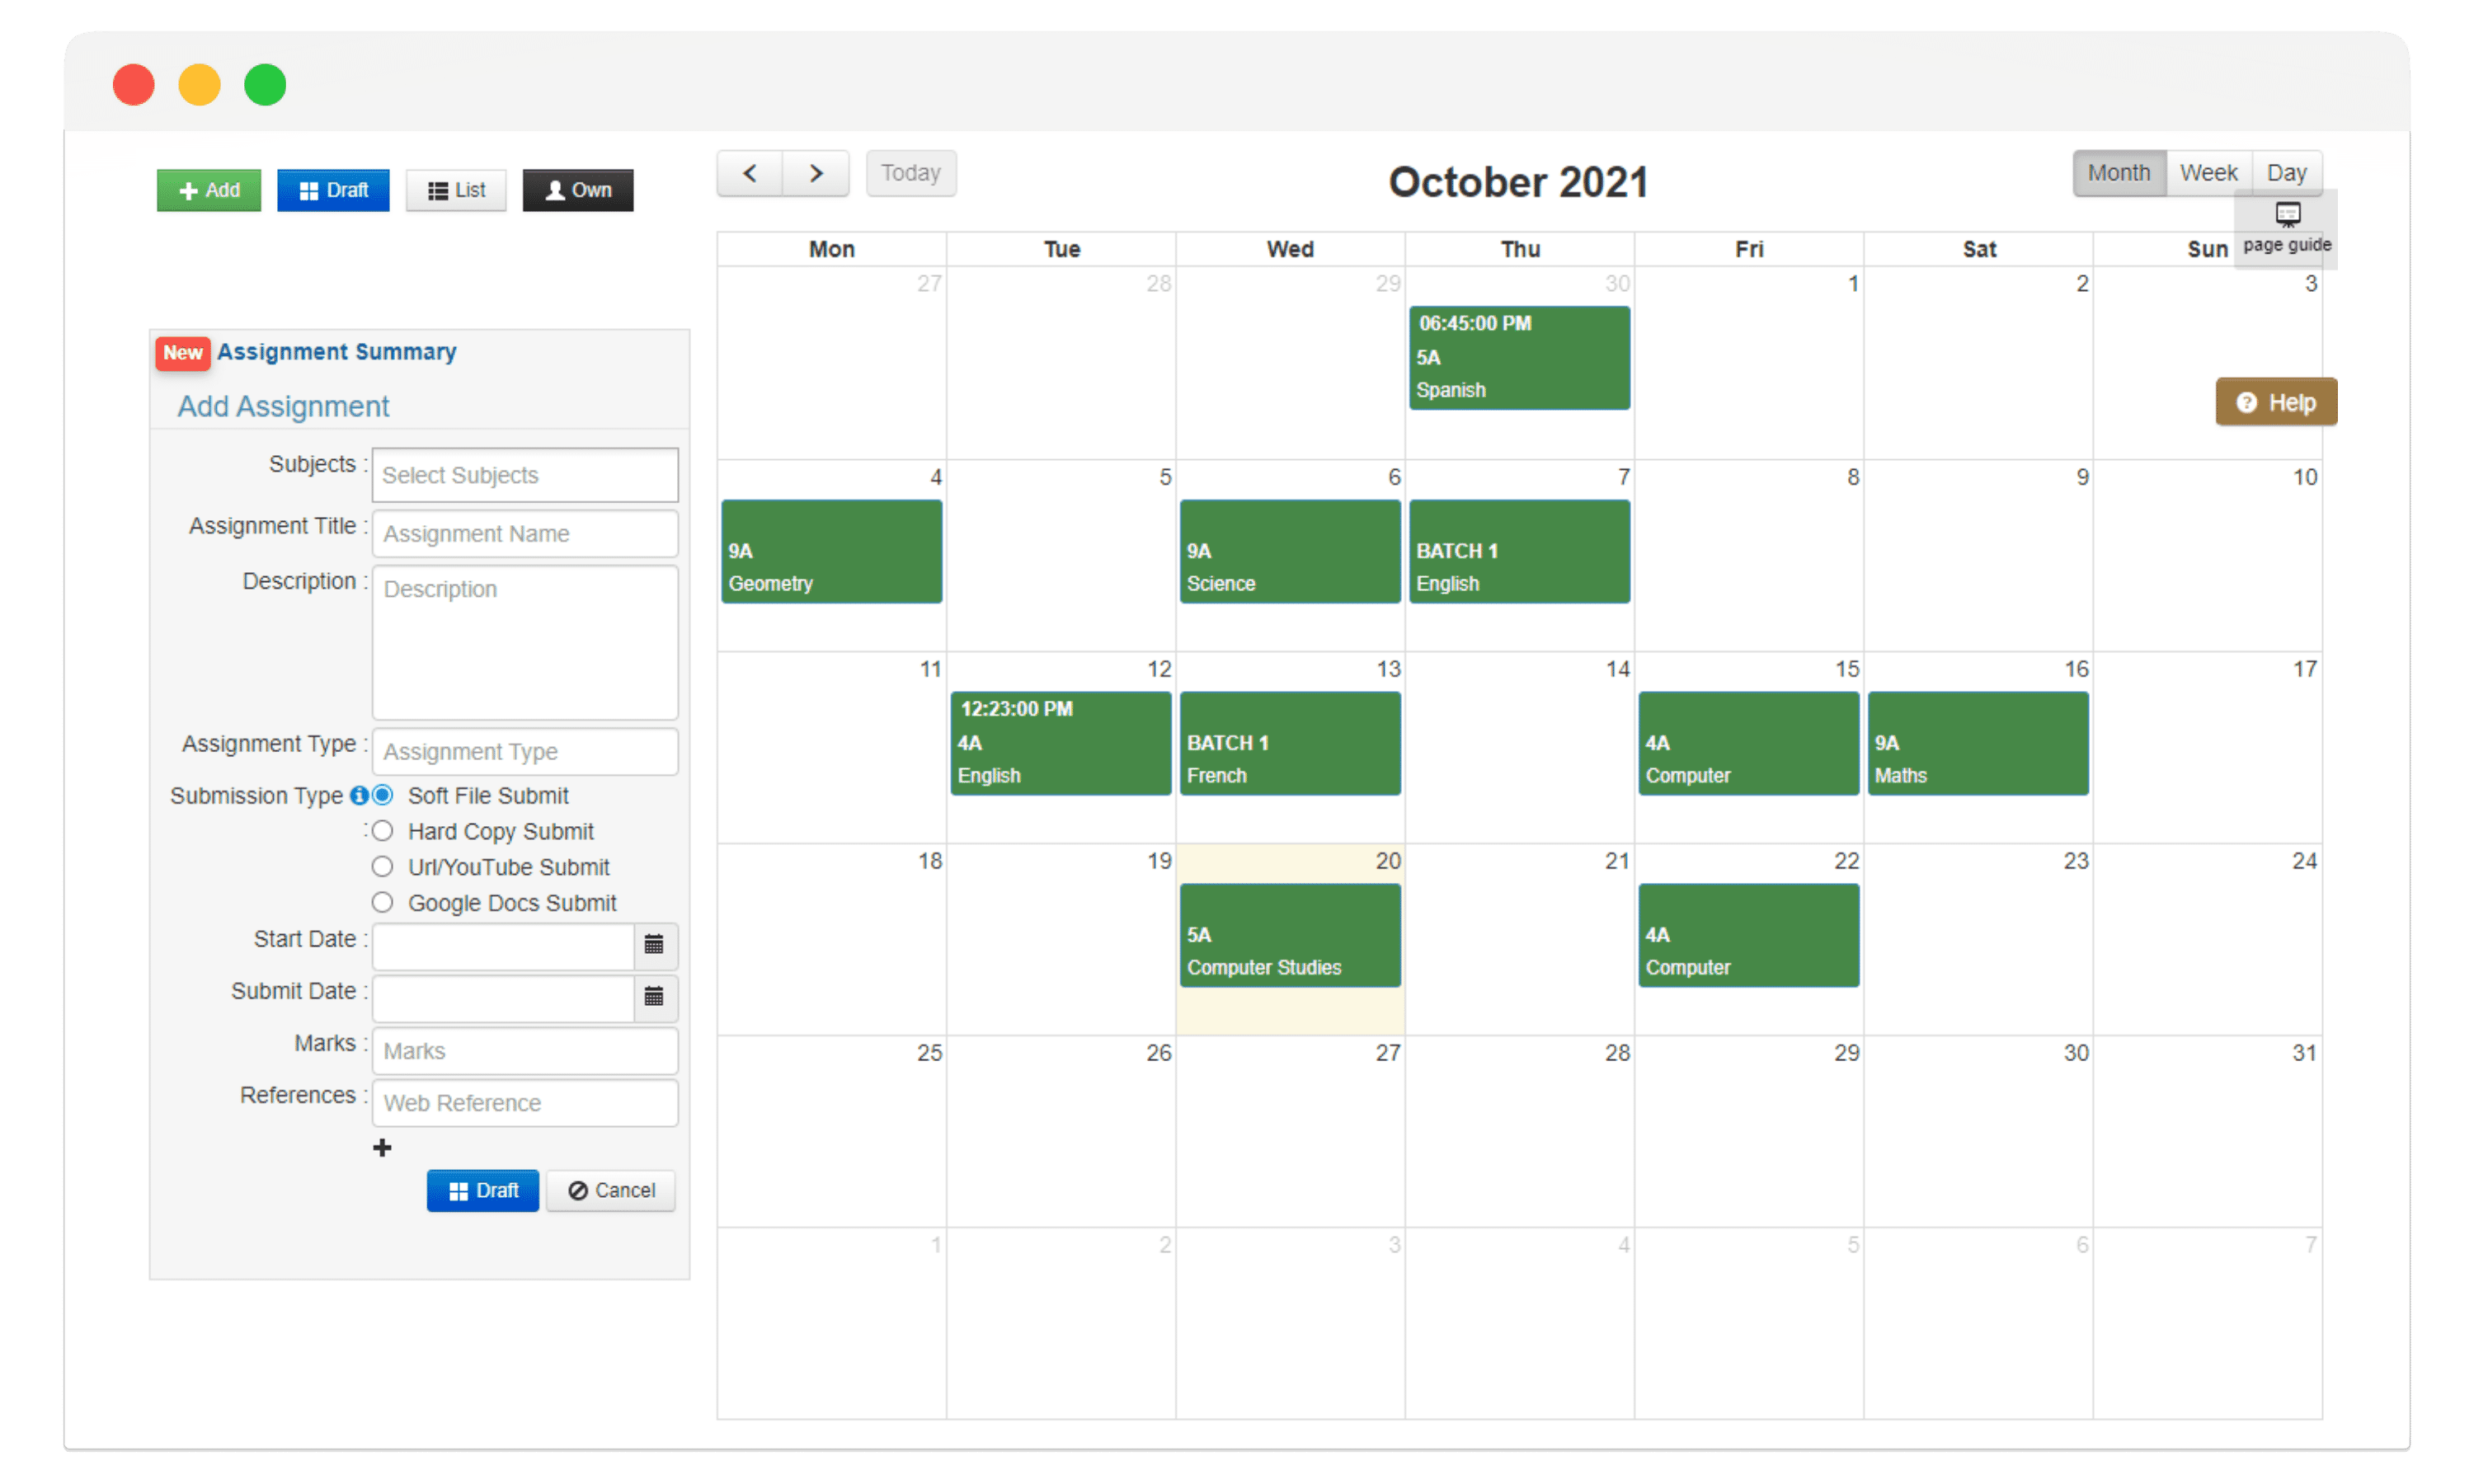Click the Add assignment green button
The width and height of the screenshot is (2474, 1484).
click(209, 189)
